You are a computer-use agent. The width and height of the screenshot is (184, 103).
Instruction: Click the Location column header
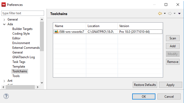[x=102, y=26]
